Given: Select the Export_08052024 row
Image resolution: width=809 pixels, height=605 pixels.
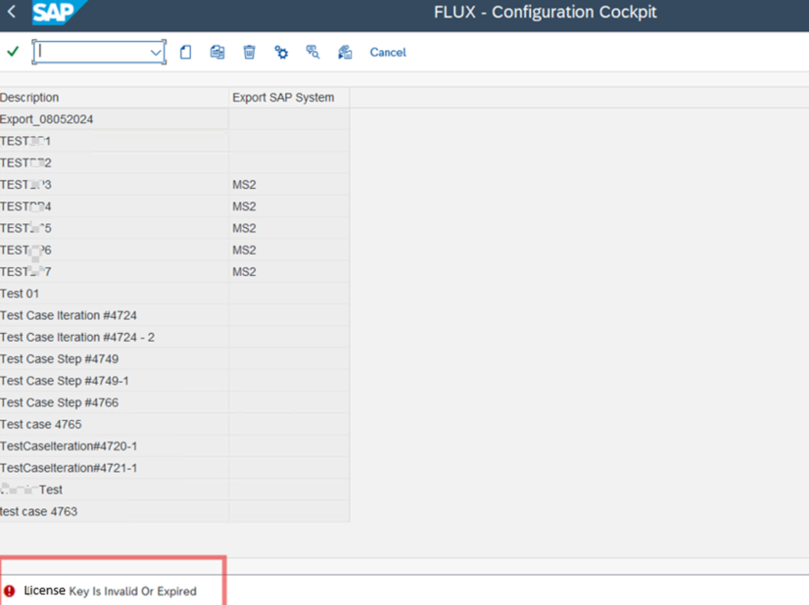Looking at the screenshot, I should [x=47, y=119].
